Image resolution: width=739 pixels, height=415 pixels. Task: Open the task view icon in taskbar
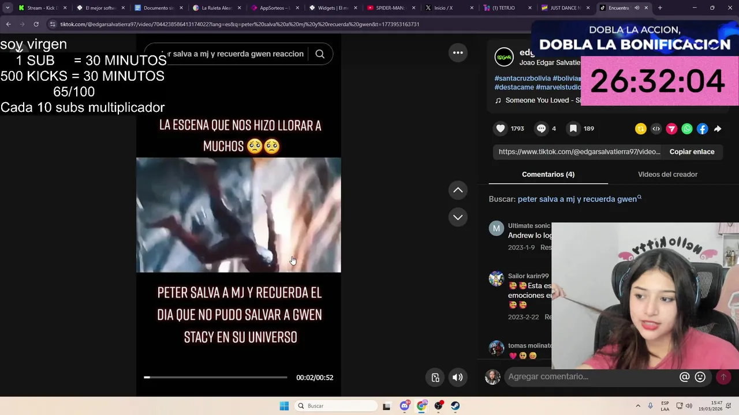[386, 406]
